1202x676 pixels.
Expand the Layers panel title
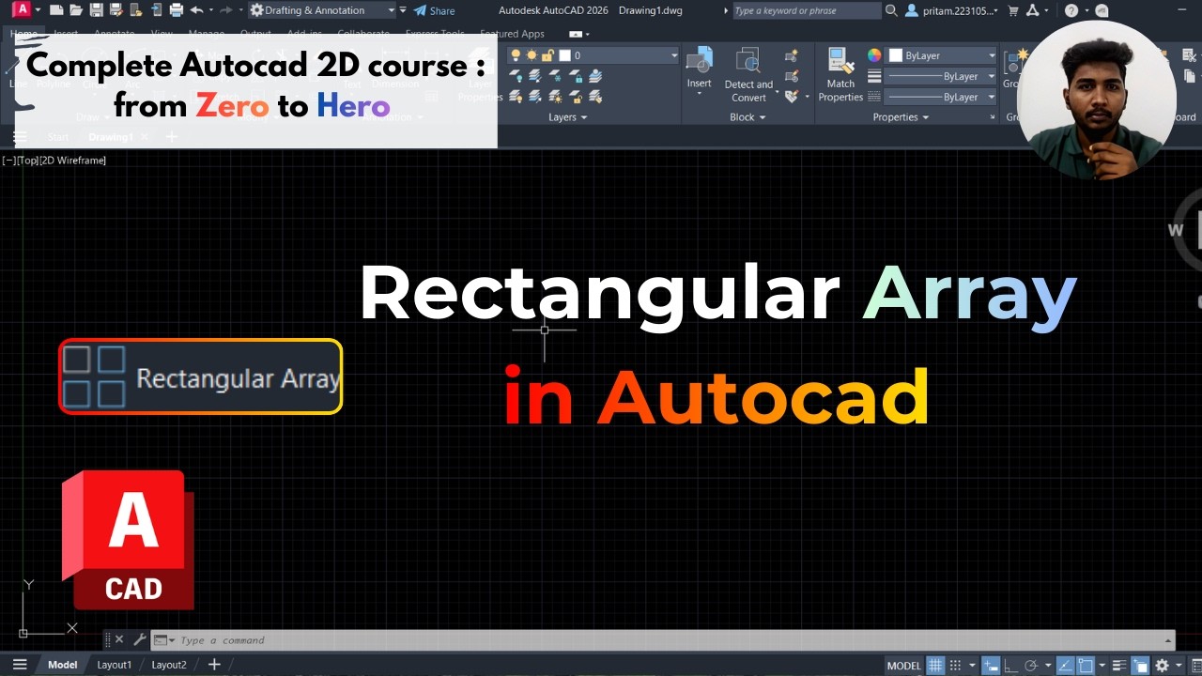[x=567, y=117]
